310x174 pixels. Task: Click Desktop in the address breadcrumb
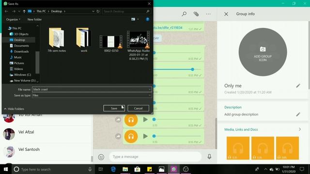pos(56,11)
